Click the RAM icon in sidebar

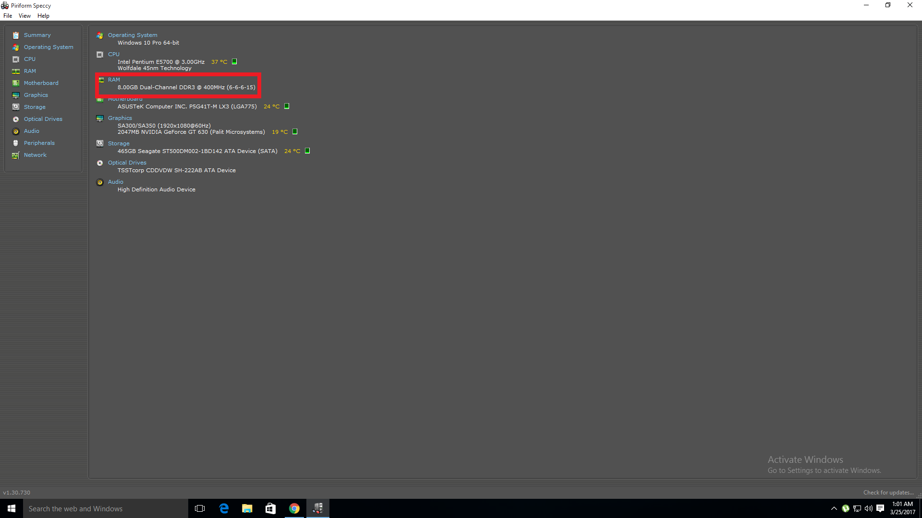point(16,71)
